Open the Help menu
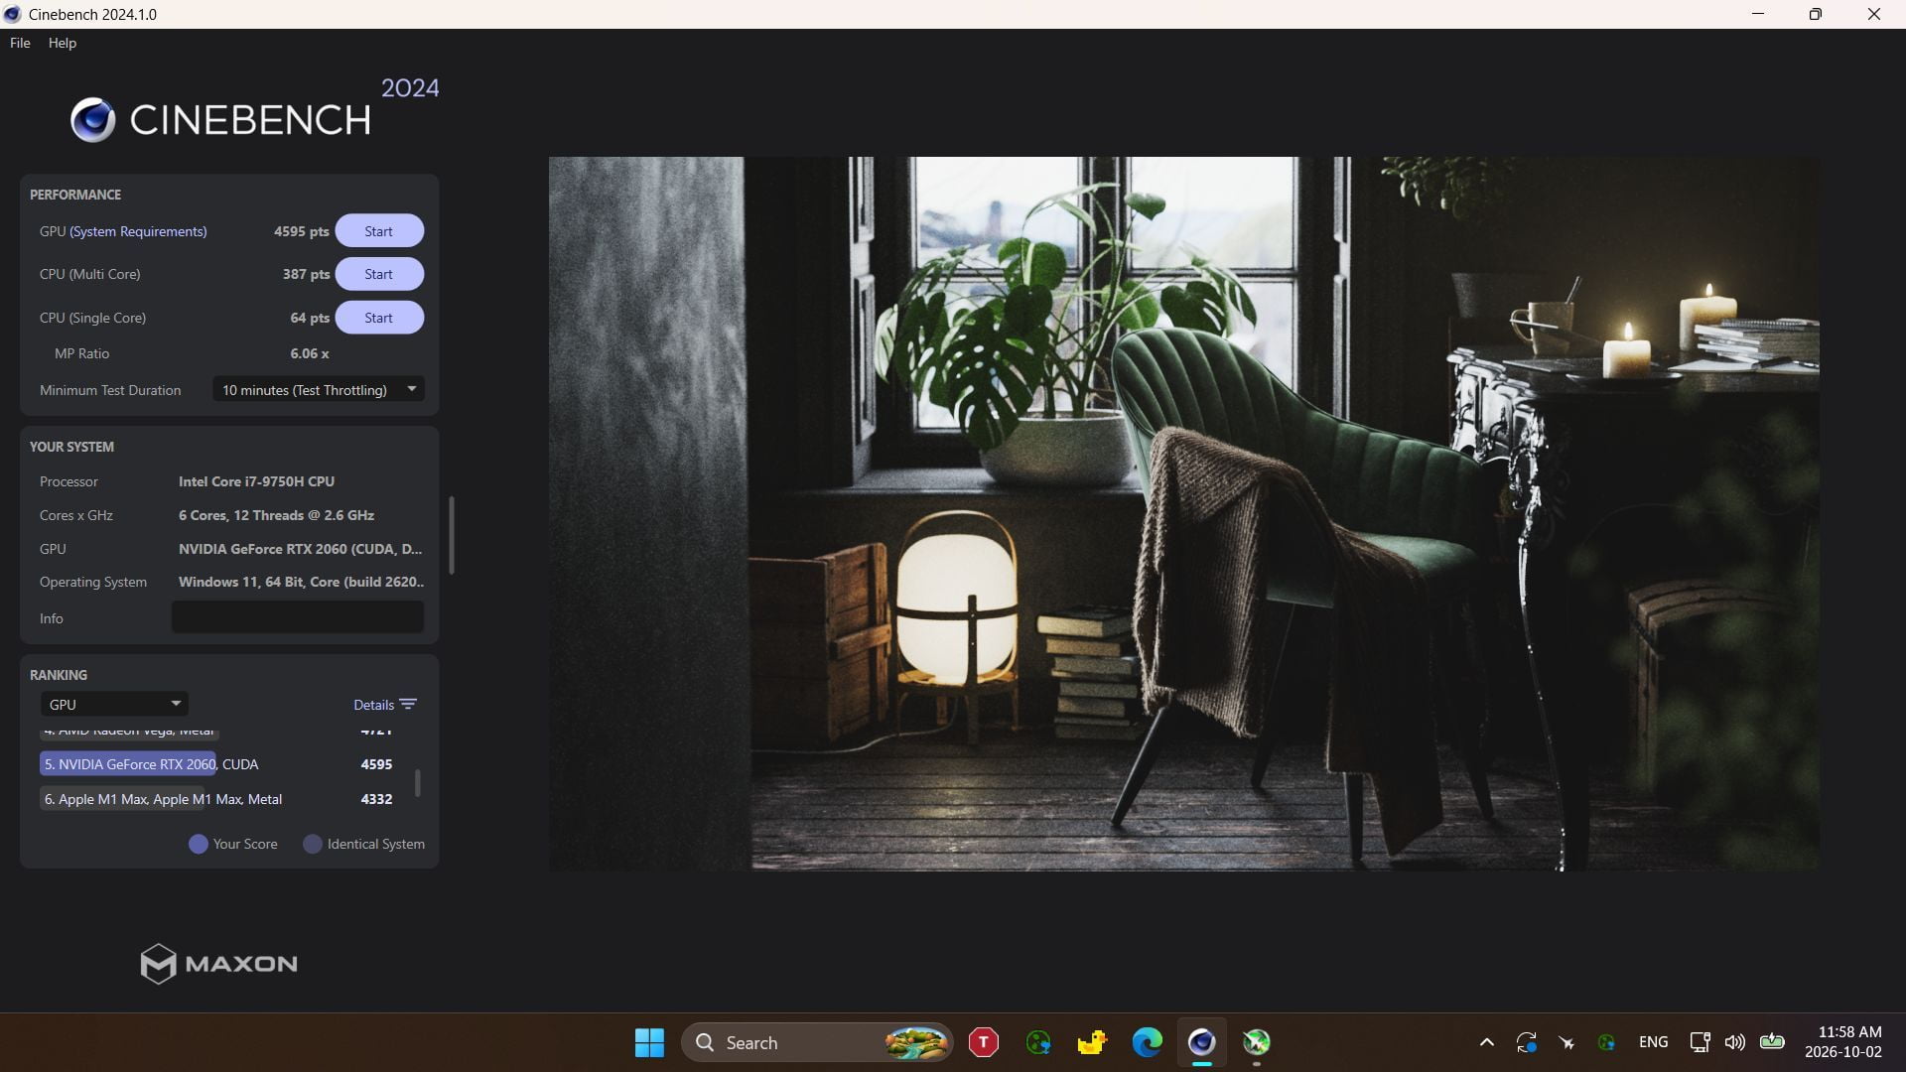The image size is (1906, 1072). coord(63,43)
